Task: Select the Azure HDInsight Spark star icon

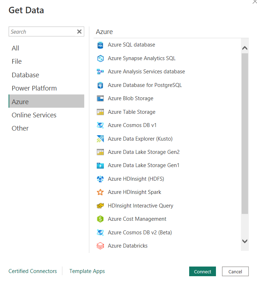Action: click(100, 192)
